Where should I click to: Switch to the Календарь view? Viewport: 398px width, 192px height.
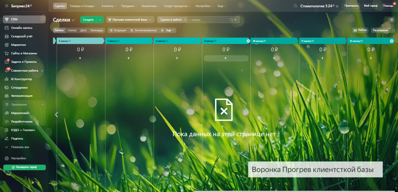click(x=97, y=30)
